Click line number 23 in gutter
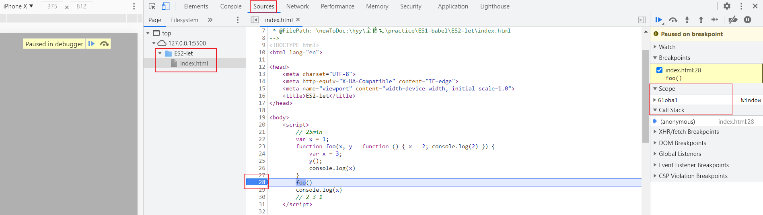 [262, 146]
